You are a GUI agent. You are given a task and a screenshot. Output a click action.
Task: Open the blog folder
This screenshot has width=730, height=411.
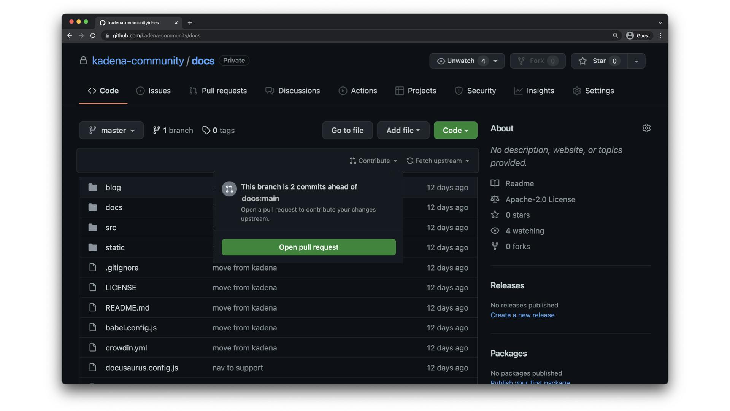click(113, 187)
